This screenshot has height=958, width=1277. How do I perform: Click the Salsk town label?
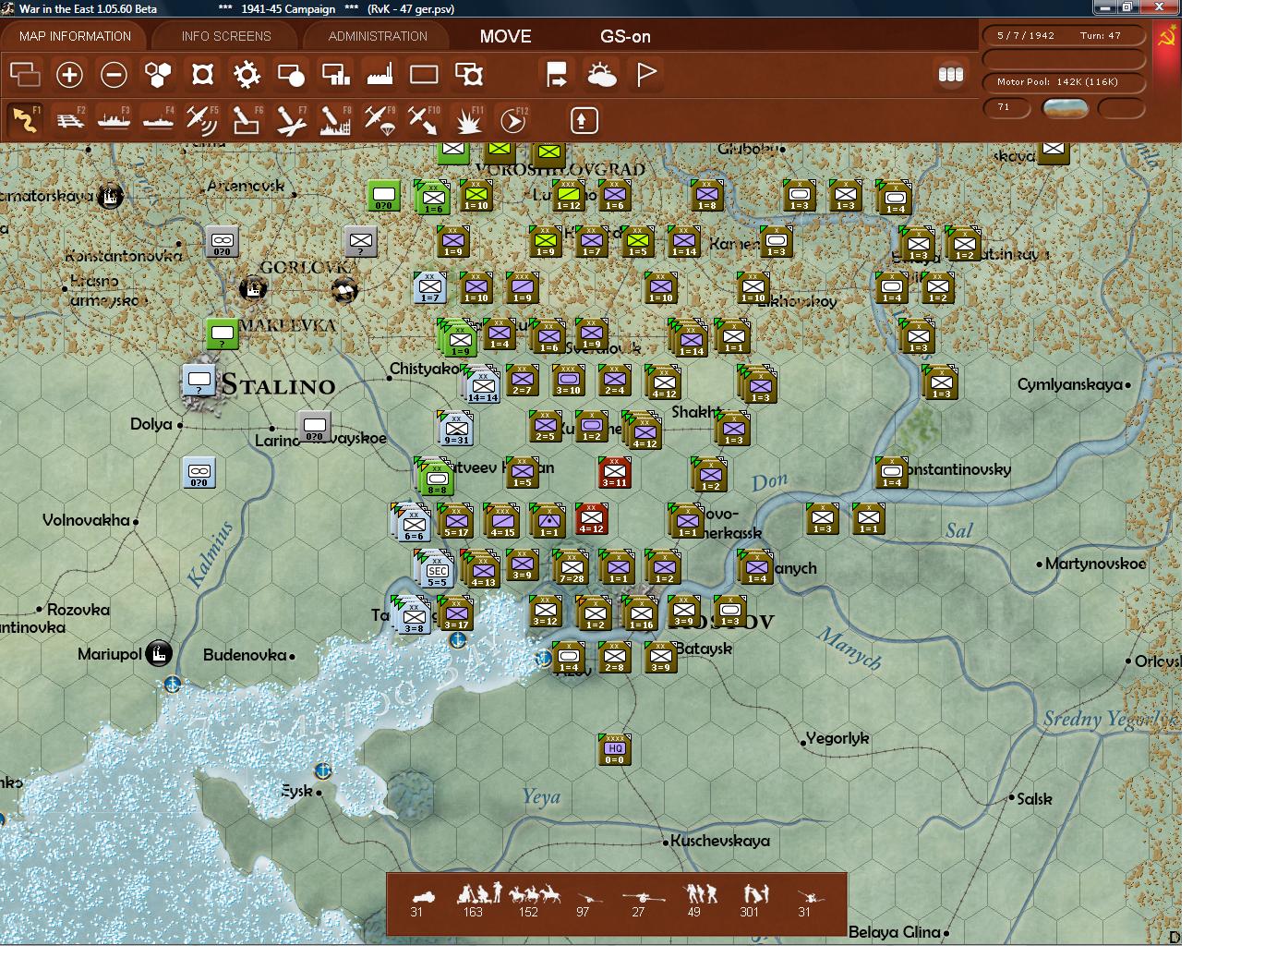1034,799
